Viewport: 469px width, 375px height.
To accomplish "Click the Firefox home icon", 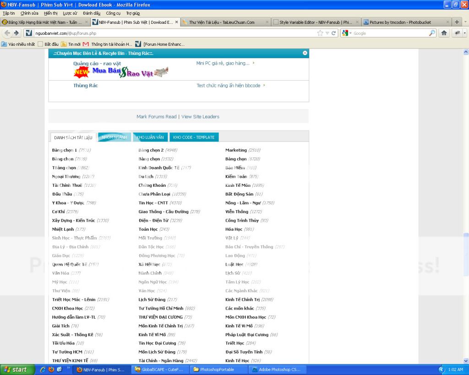I will (x=444, y=33).
